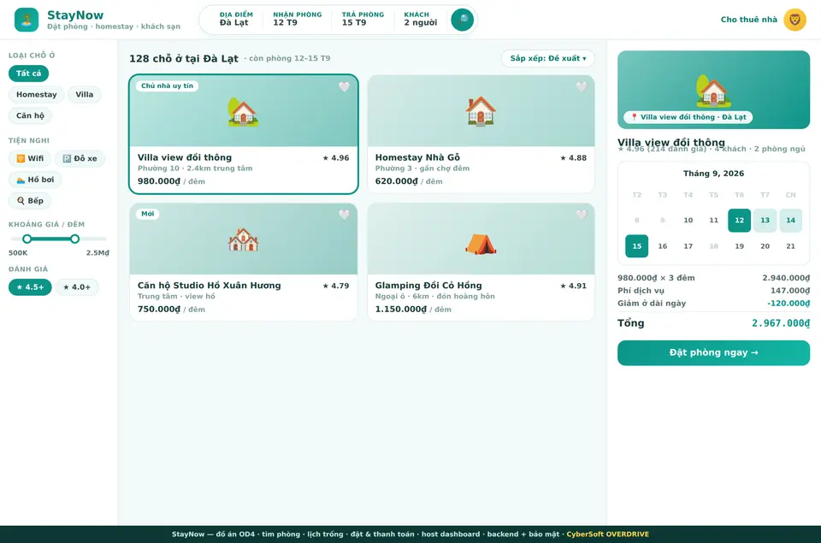
Task: Favorite Glamping Đồi Cỏ Hồng heart icon
Action: pyautogui.click(x=582, y=215)
